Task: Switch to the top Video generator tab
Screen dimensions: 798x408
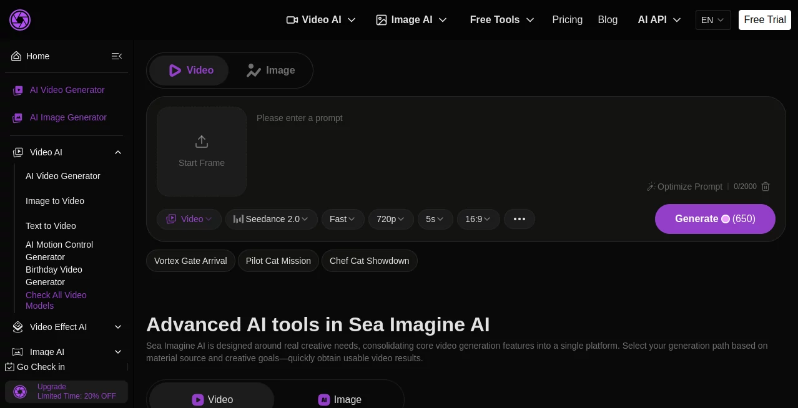Action: [189, 70]
